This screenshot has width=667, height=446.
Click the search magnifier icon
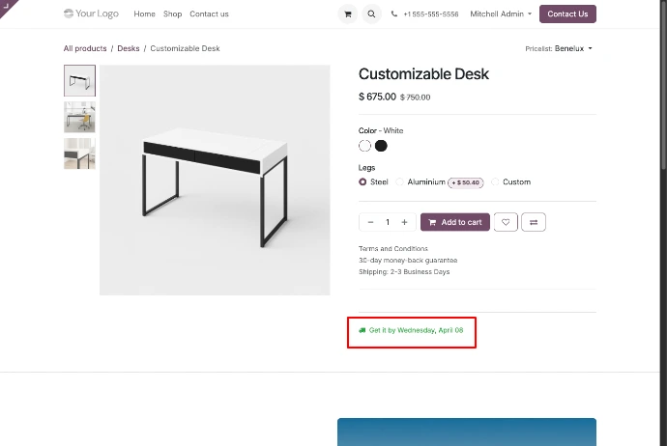pyautogui.click(x=371, y=14)
